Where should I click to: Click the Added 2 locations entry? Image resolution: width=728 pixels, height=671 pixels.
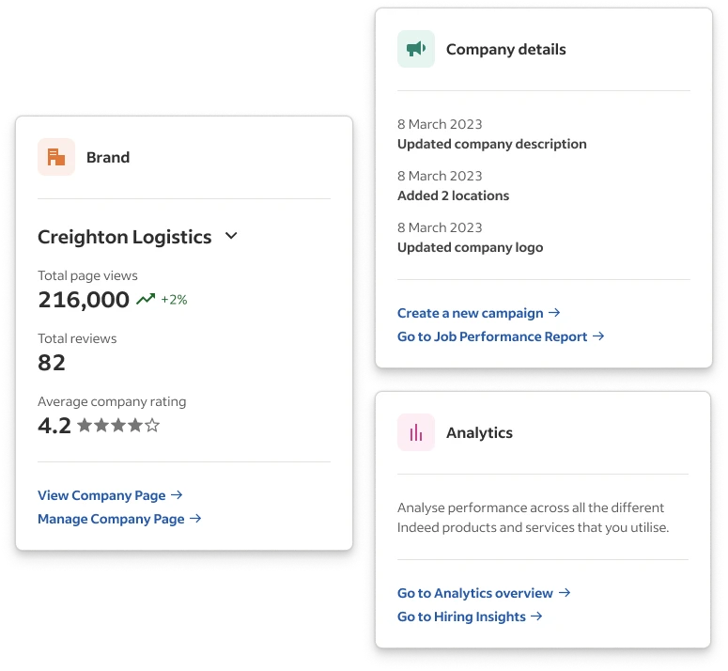453,195
